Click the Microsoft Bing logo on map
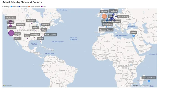The width and height of the screenshot is (177, 99). [x=7, y=86]
